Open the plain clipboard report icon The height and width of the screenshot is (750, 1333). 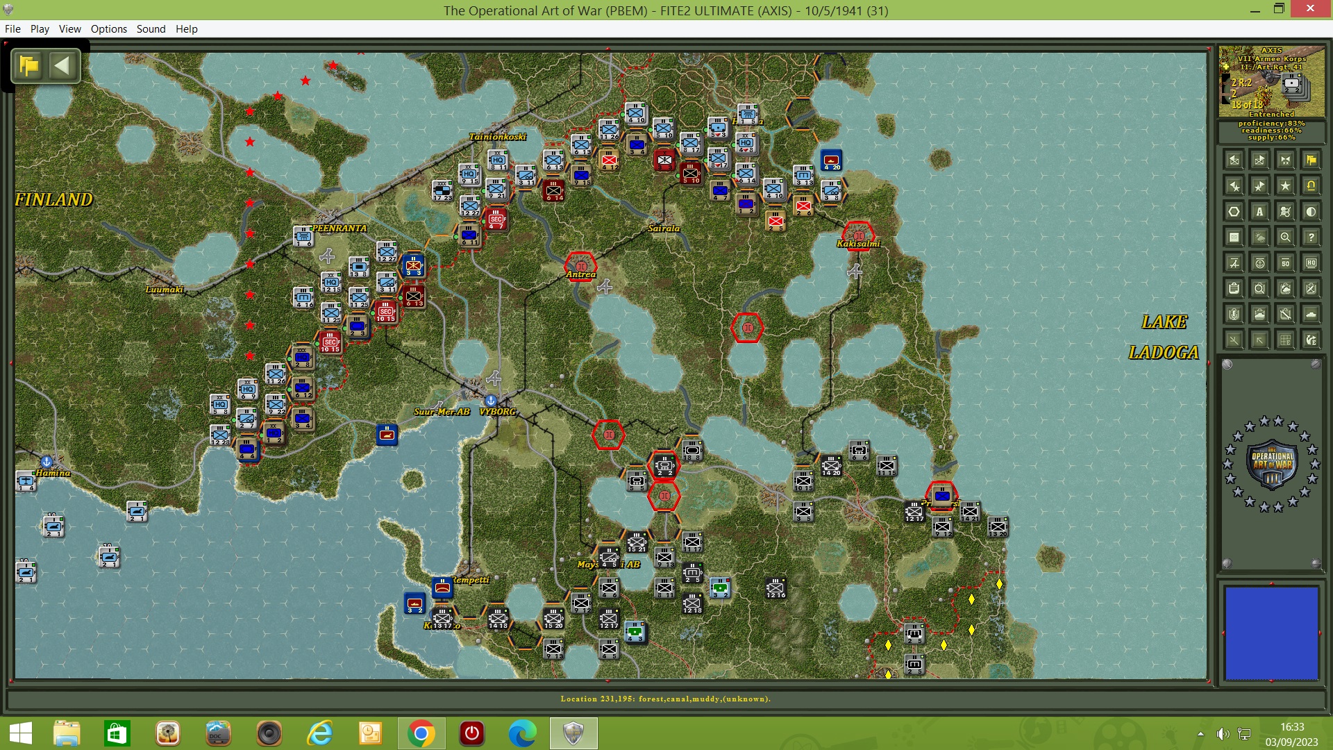pyautogui.click(x=1234, y=289)
